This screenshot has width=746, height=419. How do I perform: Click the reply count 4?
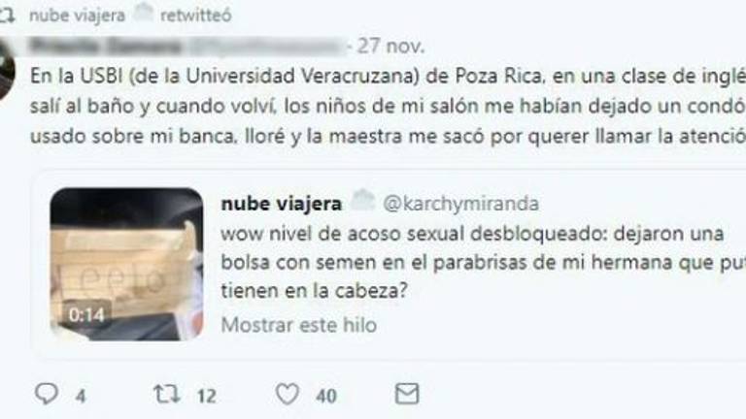81,396
